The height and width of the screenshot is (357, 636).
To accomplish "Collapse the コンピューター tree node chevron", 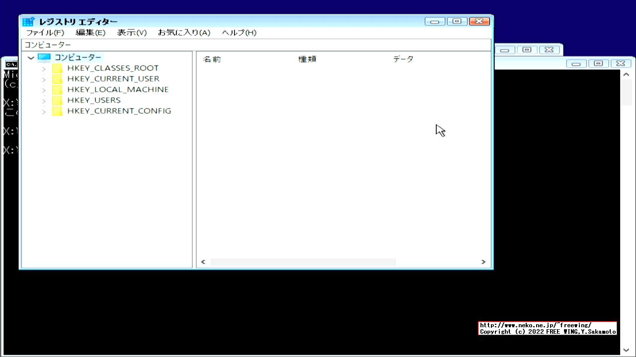I will point(31,58).
